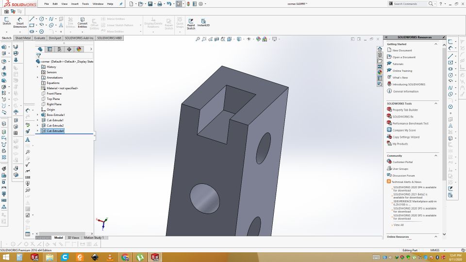The image size is (466, 262).
Task: Switch to the Motion Study 1 tab
Action: [x=94, y=238]
